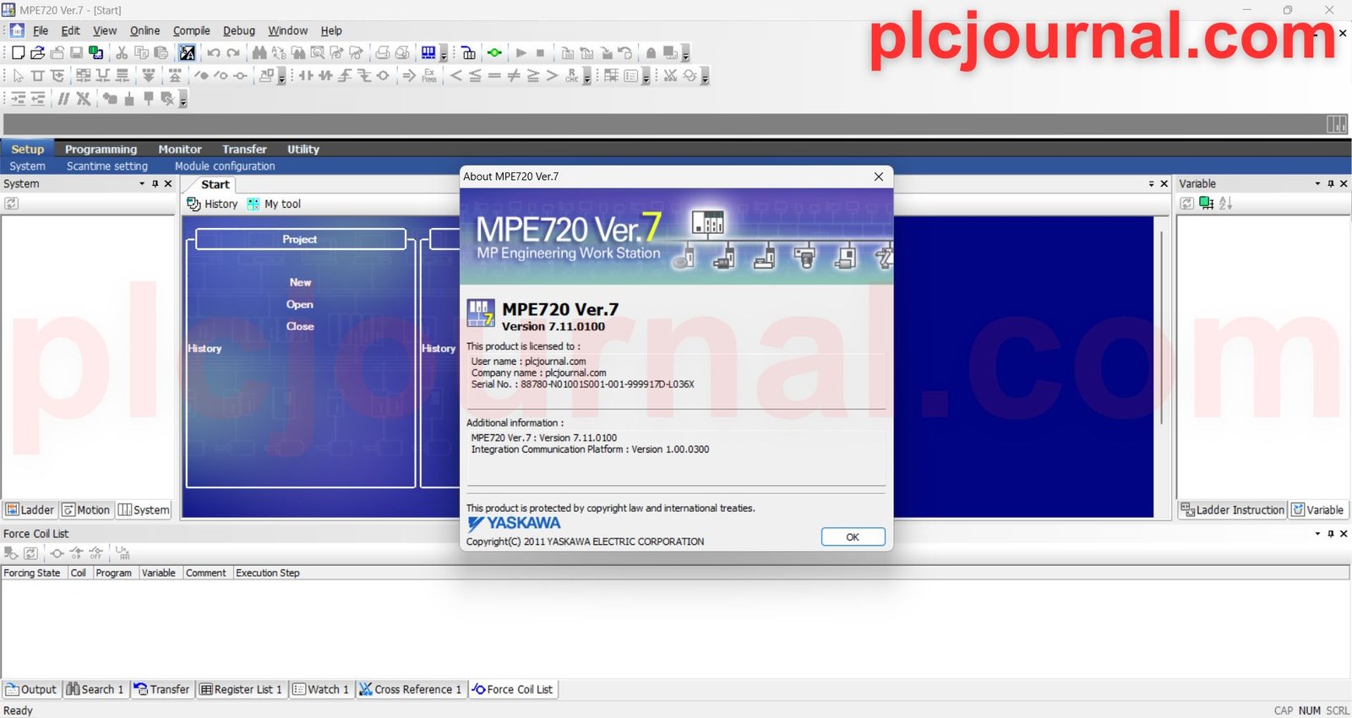
Task: Click the Stop square toolbar icon
Action: [541, 52]
